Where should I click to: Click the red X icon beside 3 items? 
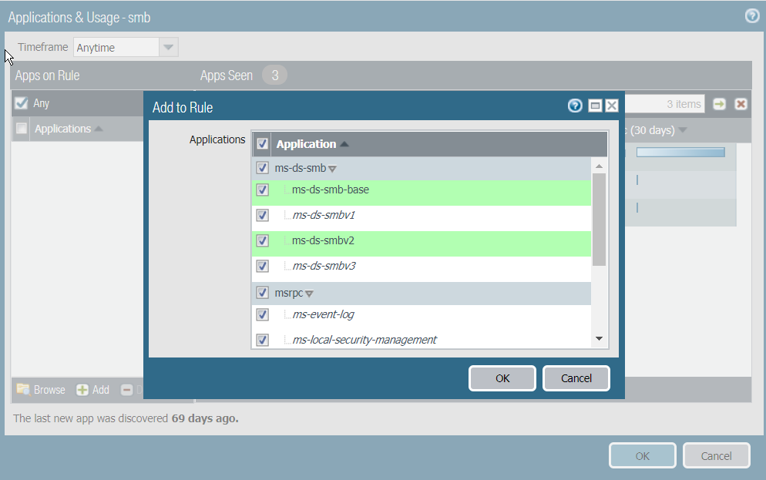741,104
